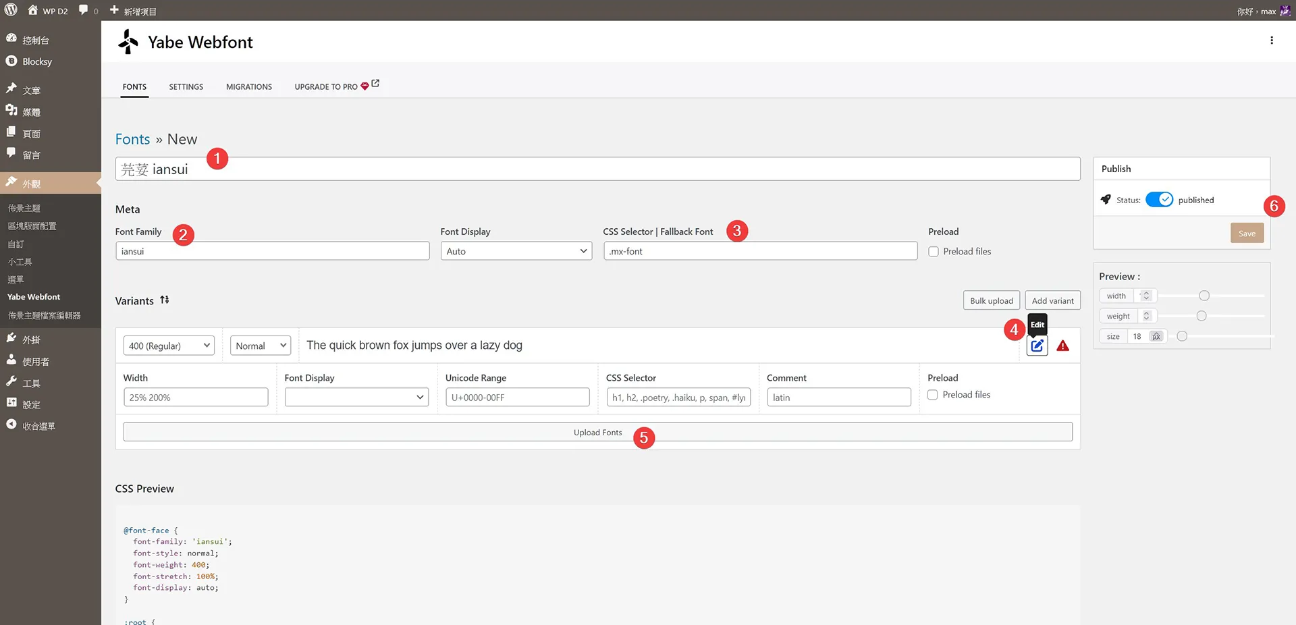Click the Upload Fonts button
This screenshot has width=1296, height=625.
pos(598,432)
